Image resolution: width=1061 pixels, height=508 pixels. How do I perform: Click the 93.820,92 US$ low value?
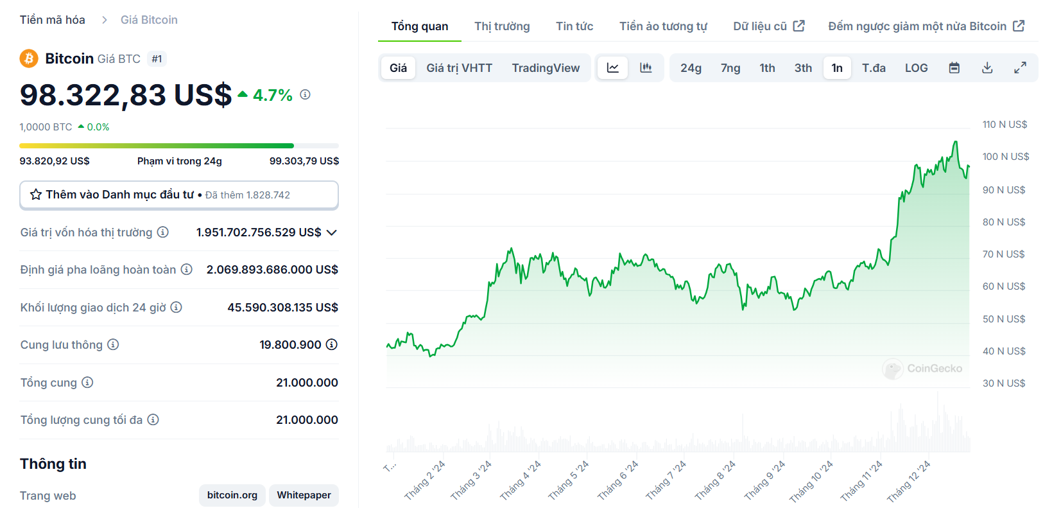coord(55,161)
